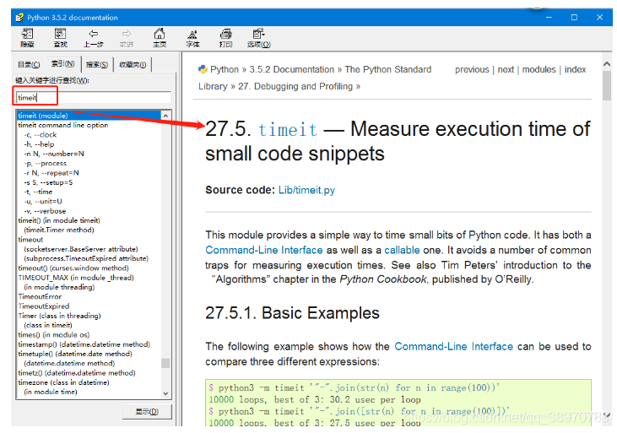Follow the callable link in the intro paragraph
The image size is (617, 433).
point(402,250)
